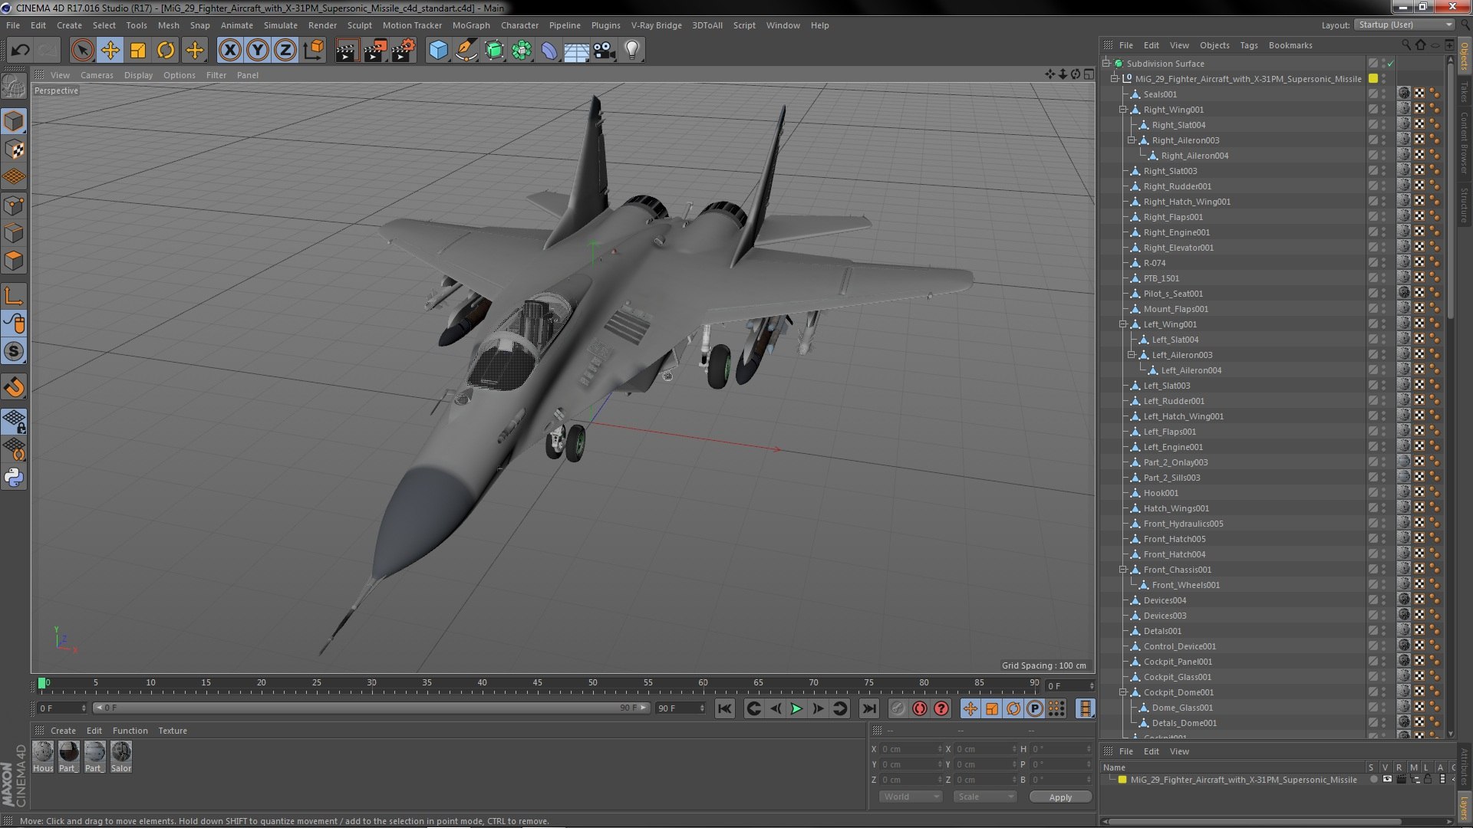Click the green playhead at frame 0

42,682
